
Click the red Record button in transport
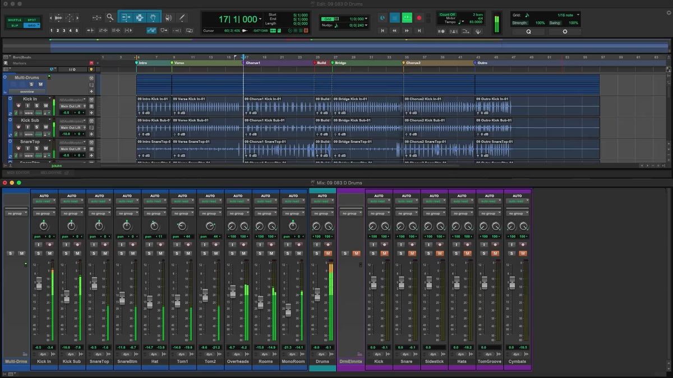(418, 18)
